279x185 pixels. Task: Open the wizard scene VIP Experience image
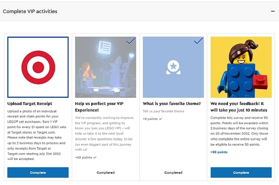pos(105,67)
